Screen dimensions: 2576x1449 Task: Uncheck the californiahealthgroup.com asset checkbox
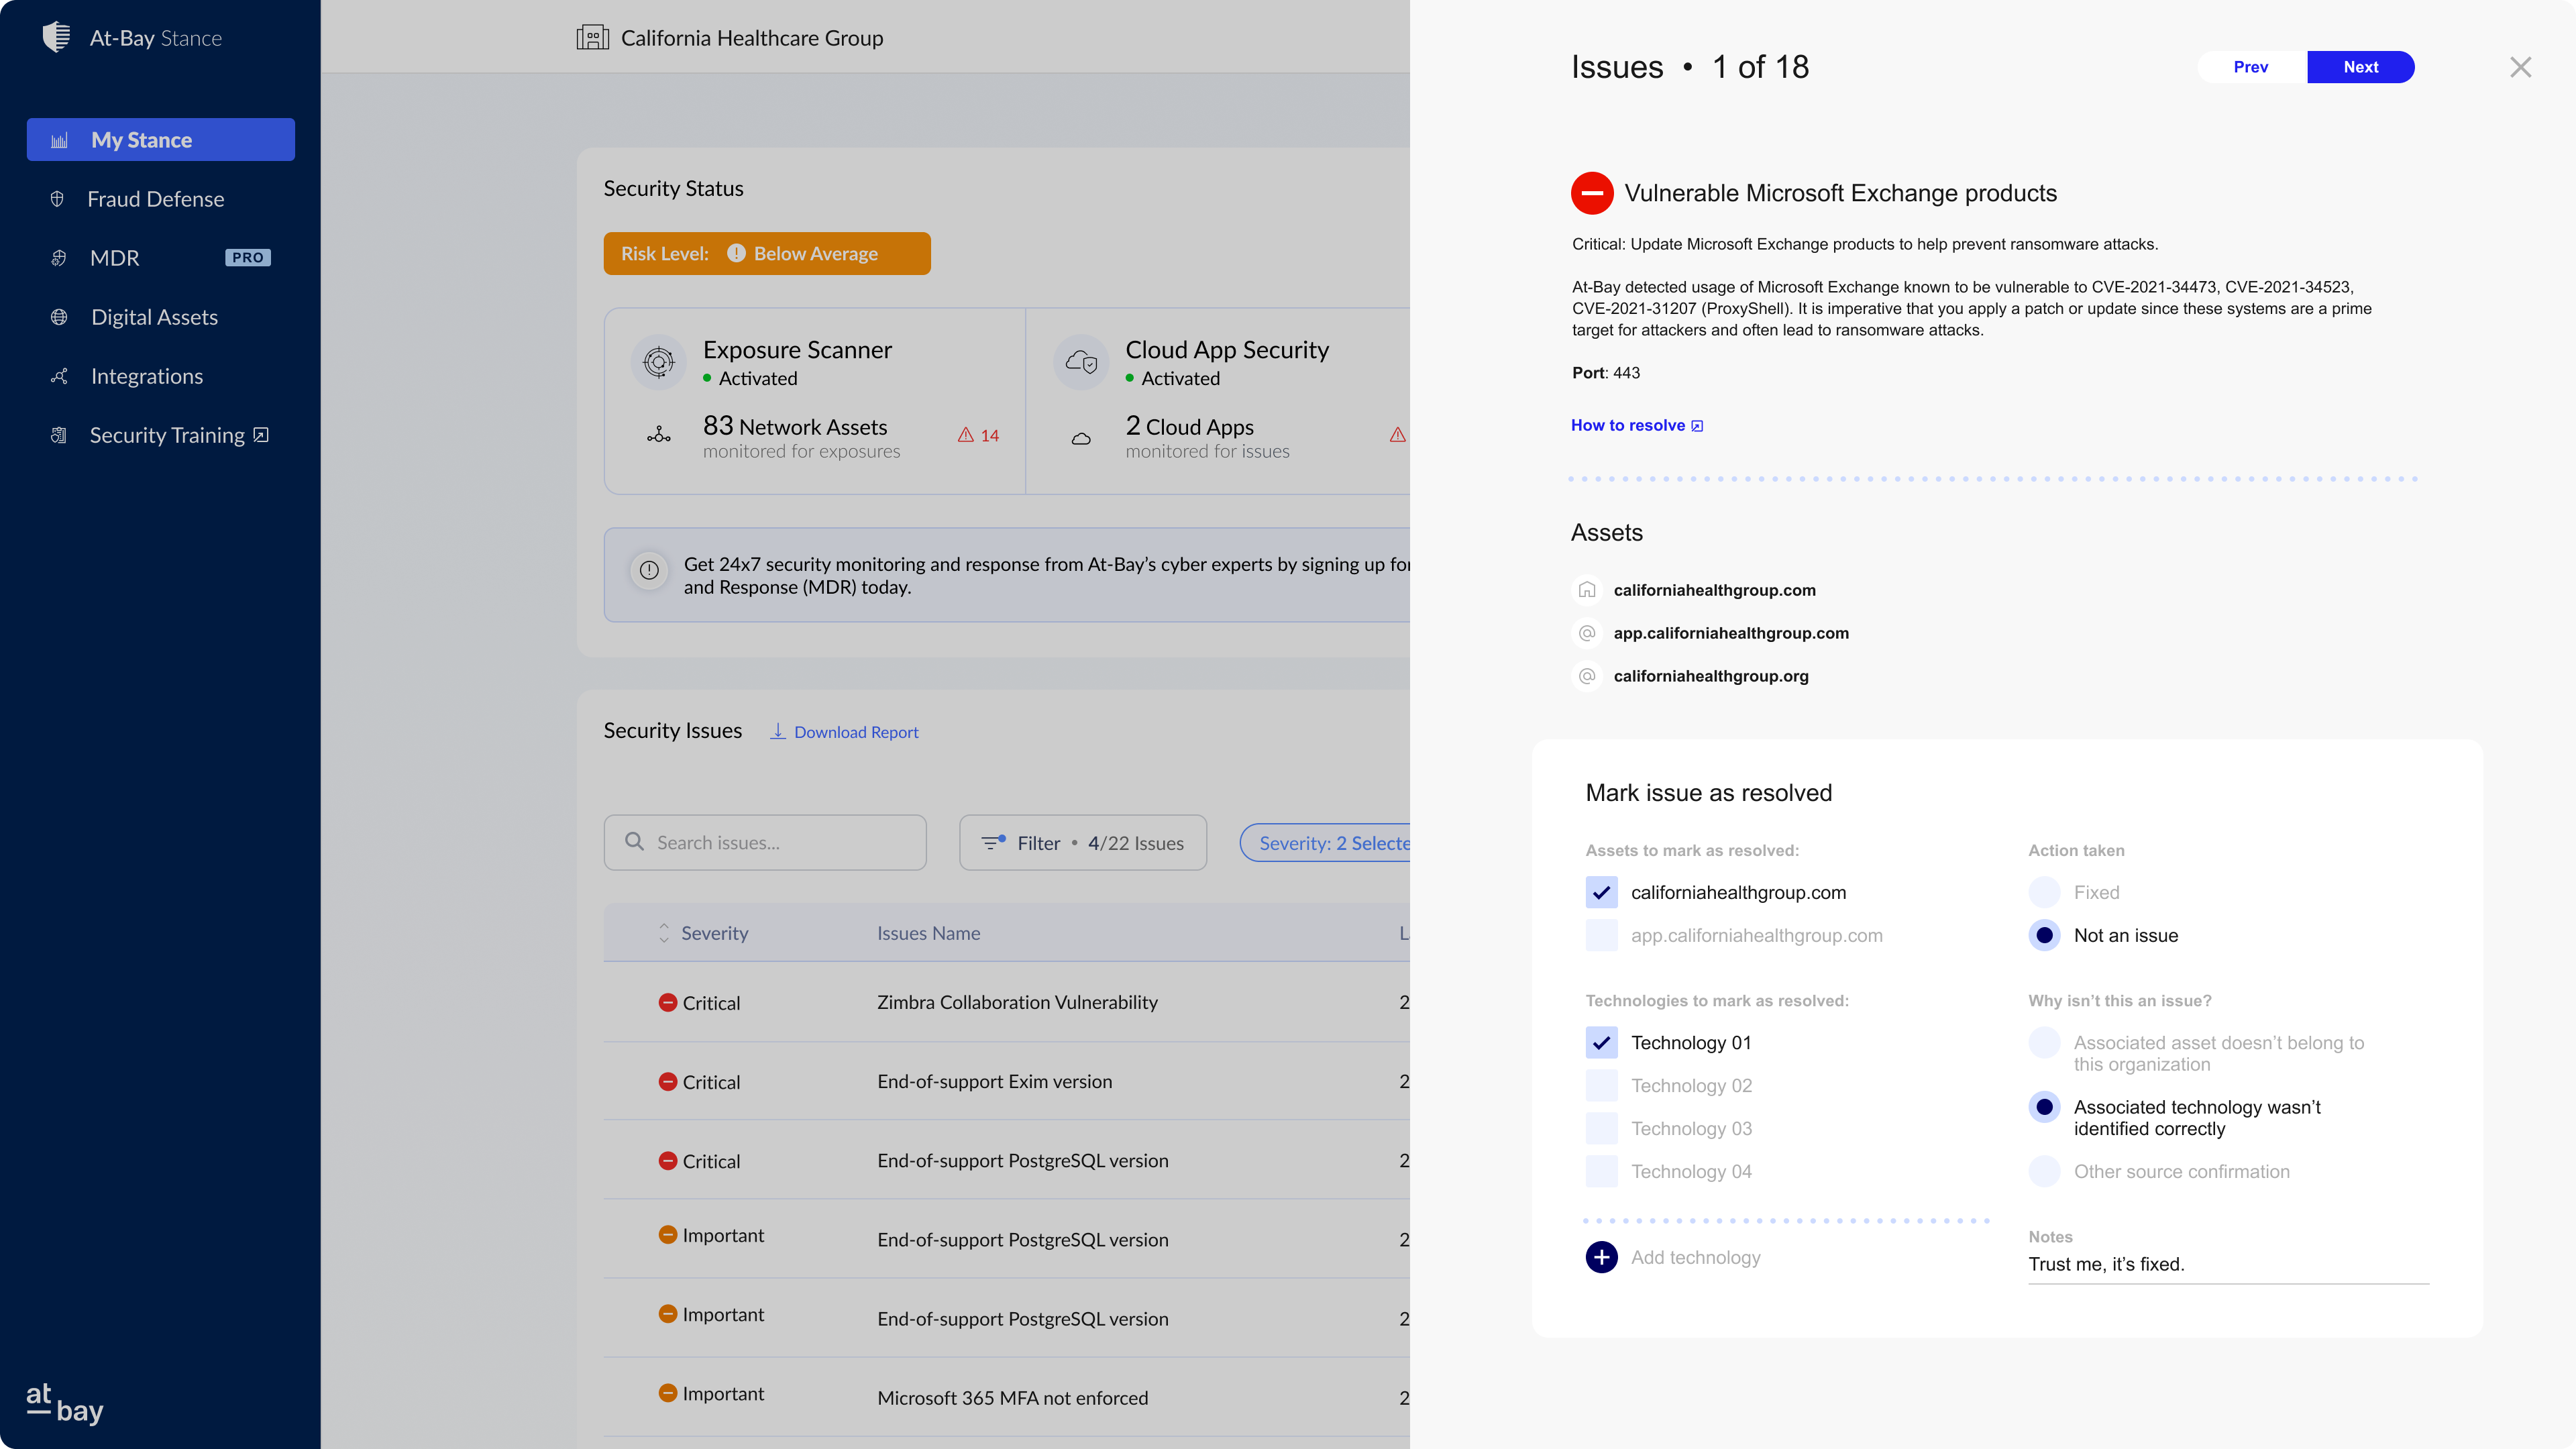click(x=1601, y=892)
